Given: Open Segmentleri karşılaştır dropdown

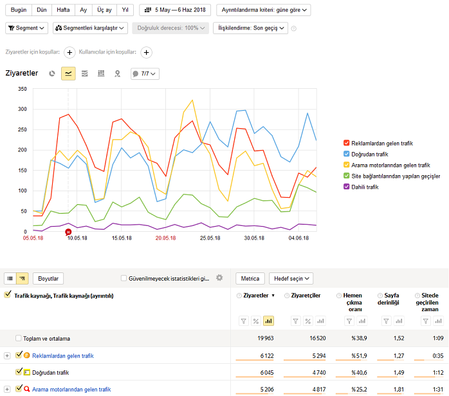Looking at the screenshot, I should (x=90, y=28).
